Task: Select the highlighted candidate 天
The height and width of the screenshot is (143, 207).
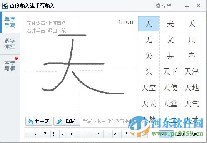Action: coord(149,24)
